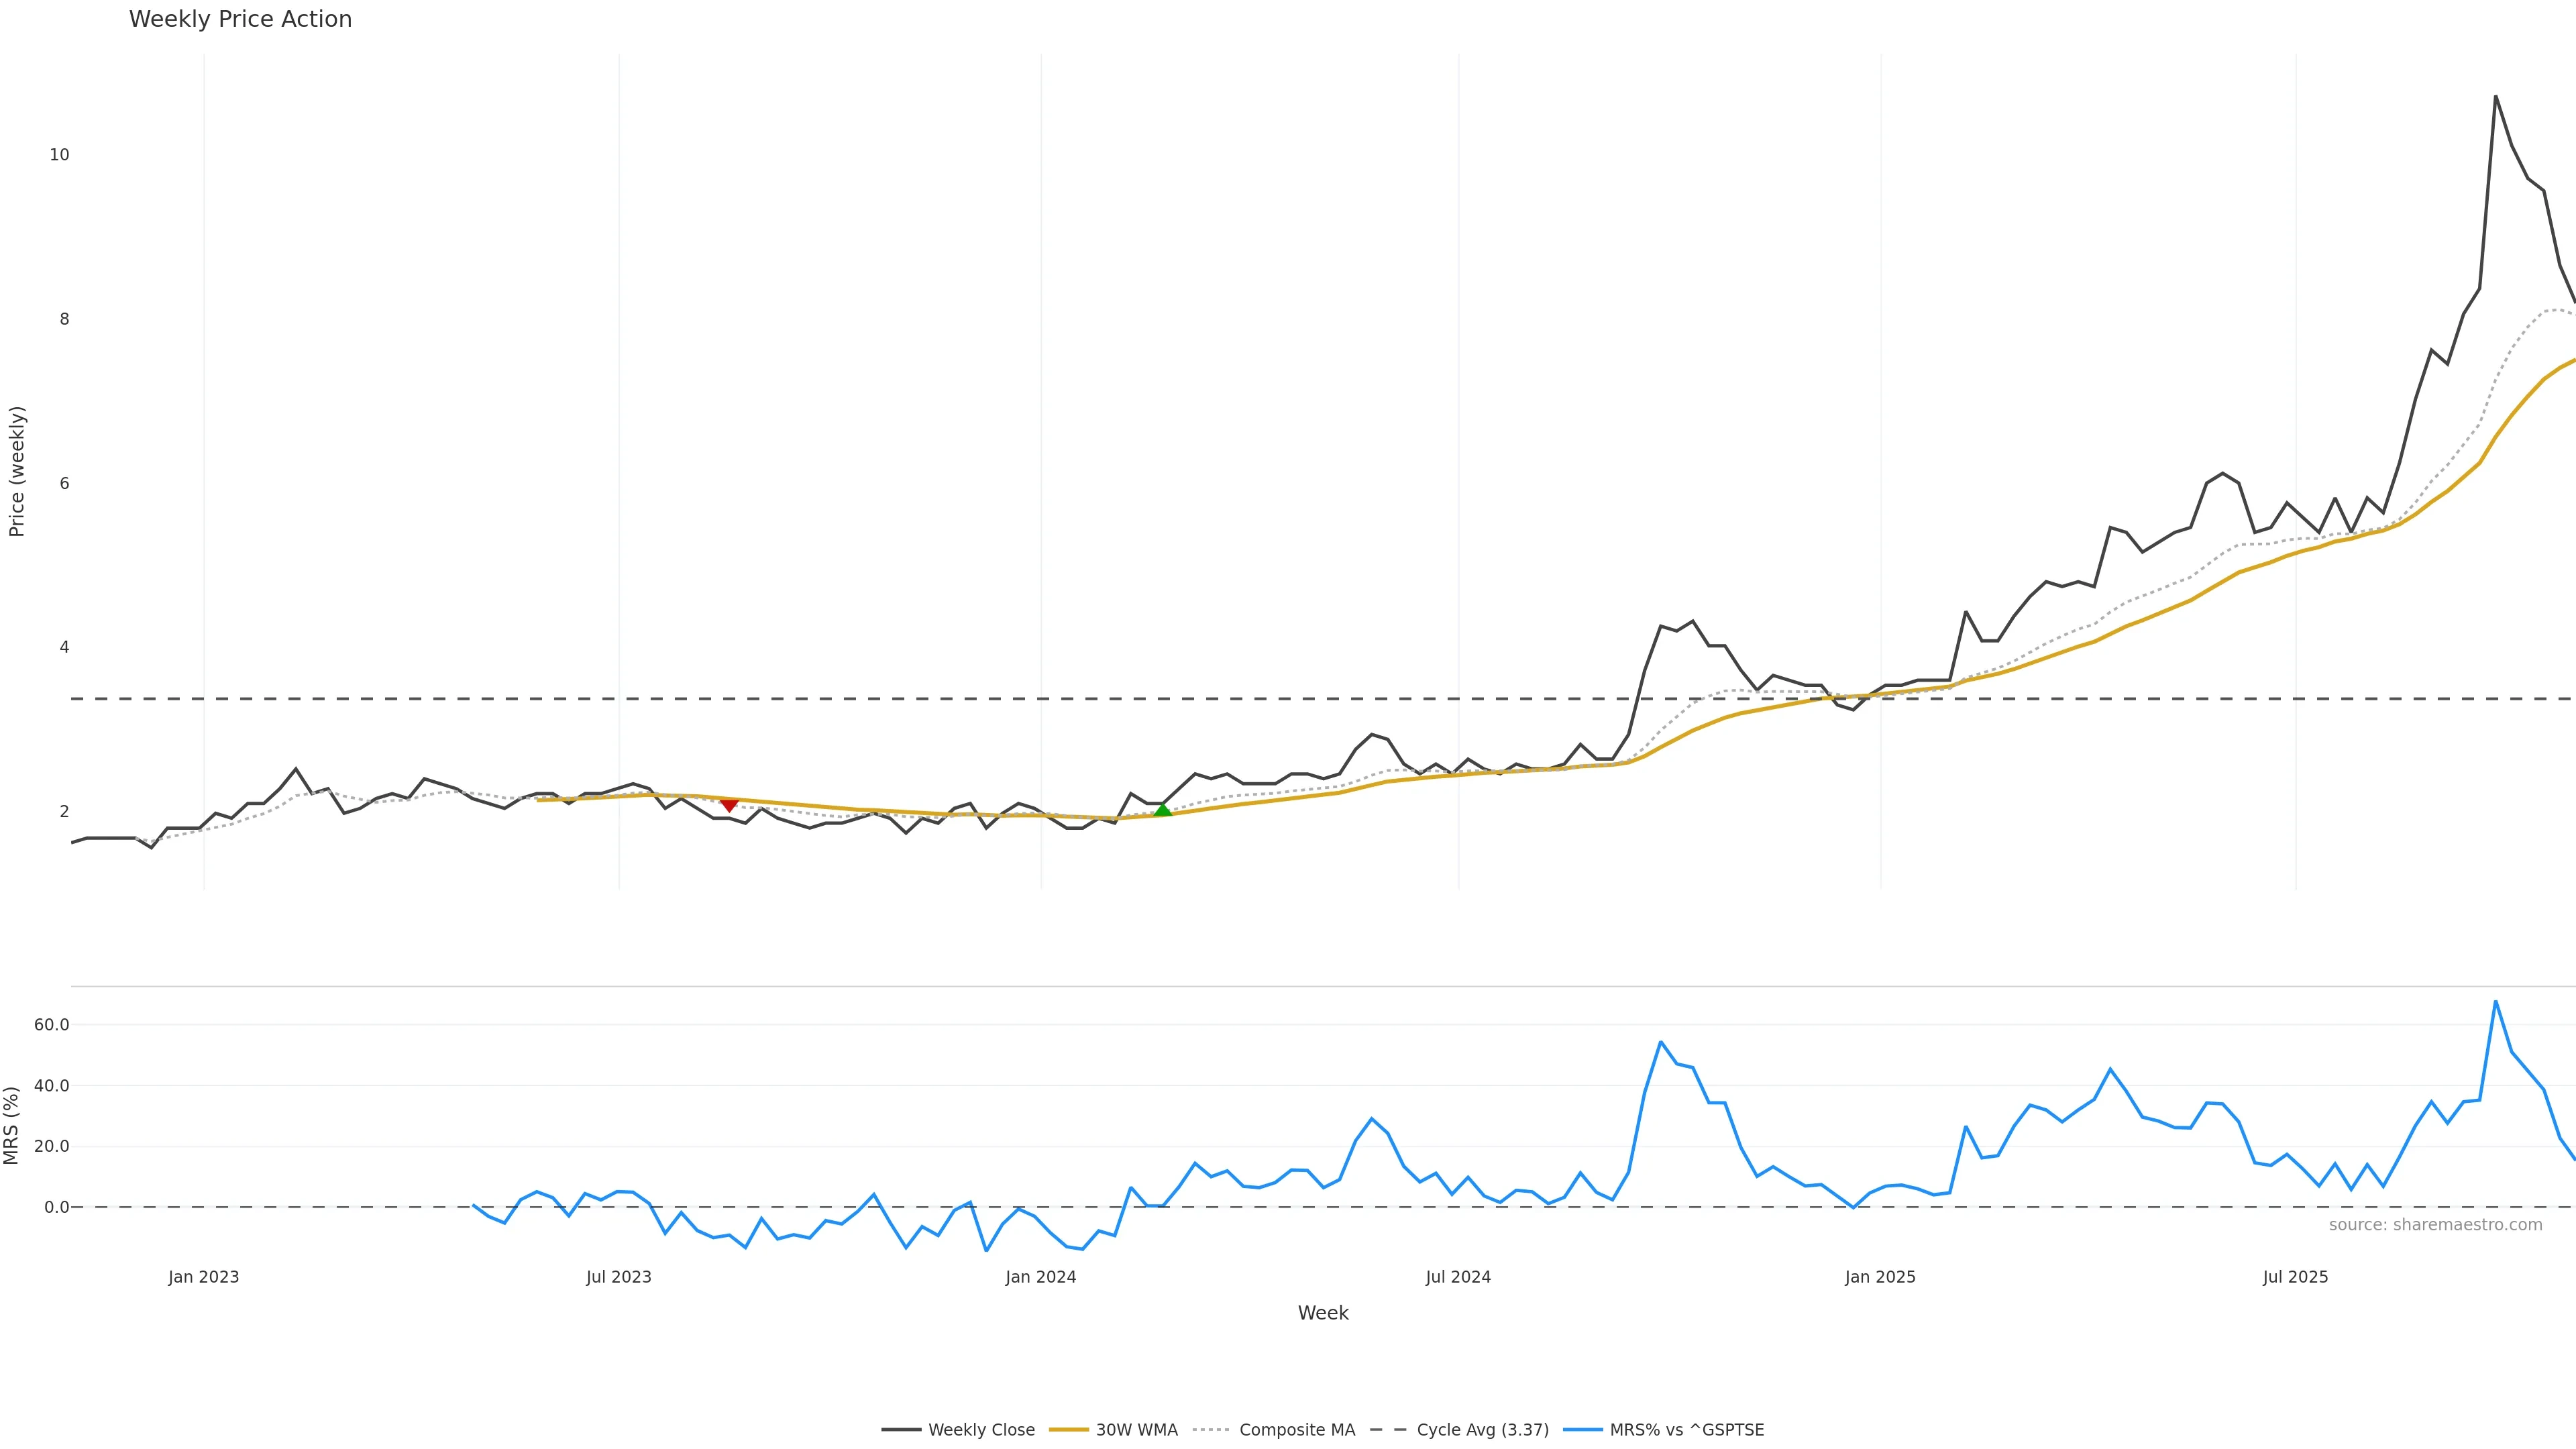The height and width of the screenshot is (1449, 2576).
Task: Click the blue MRS% legend line swatch
Action: click(1582, 1430)
